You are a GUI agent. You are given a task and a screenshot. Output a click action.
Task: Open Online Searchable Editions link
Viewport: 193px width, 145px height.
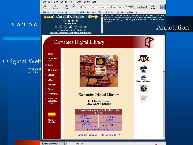coord(86,118)
